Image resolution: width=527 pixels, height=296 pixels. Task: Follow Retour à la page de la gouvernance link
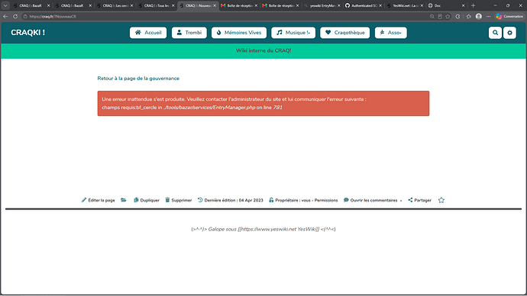pos(138,78)
